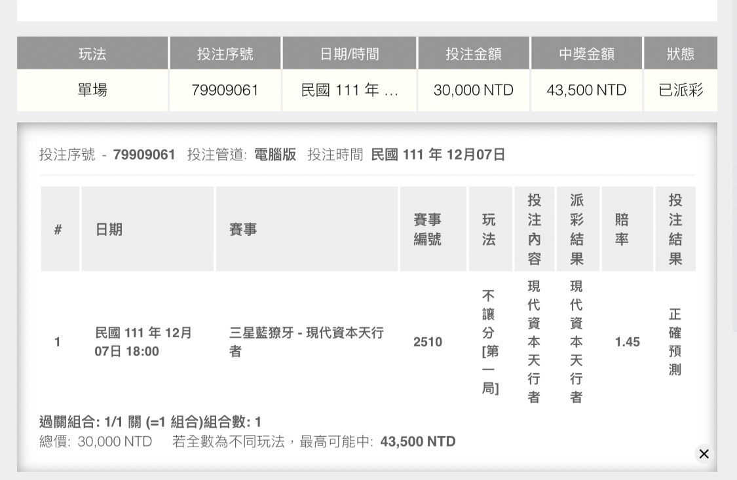737x480 pixels.
Task: Click bet time 民國 111 年 12月07日 in header
Action: 438,155
